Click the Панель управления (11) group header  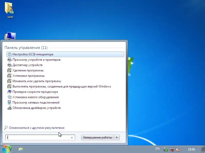[x=26, y=48]
